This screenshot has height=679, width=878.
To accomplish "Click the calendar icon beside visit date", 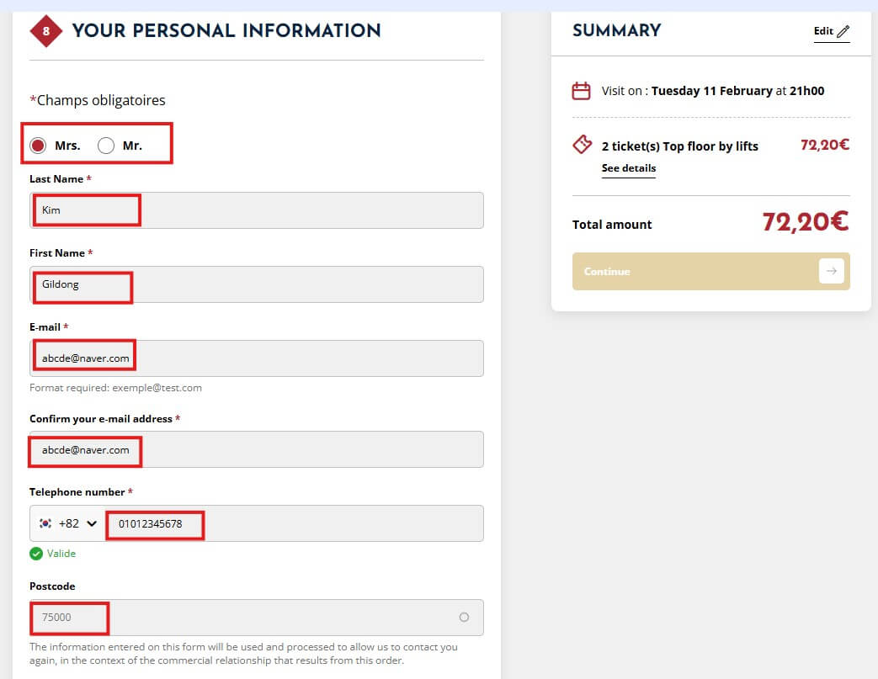I will [x=581, y=91].
